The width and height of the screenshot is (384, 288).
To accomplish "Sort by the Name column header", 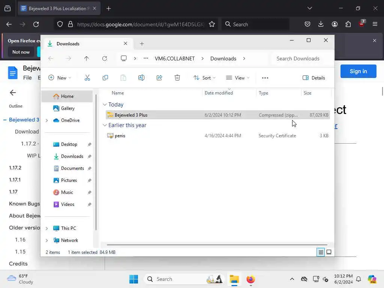I will (x=117, y=93).
